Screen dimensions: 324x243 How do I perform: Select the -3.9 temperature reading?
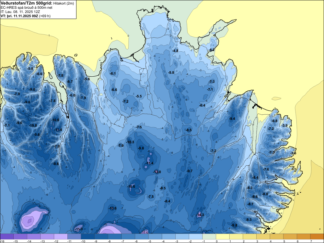[x=284, y=125]
